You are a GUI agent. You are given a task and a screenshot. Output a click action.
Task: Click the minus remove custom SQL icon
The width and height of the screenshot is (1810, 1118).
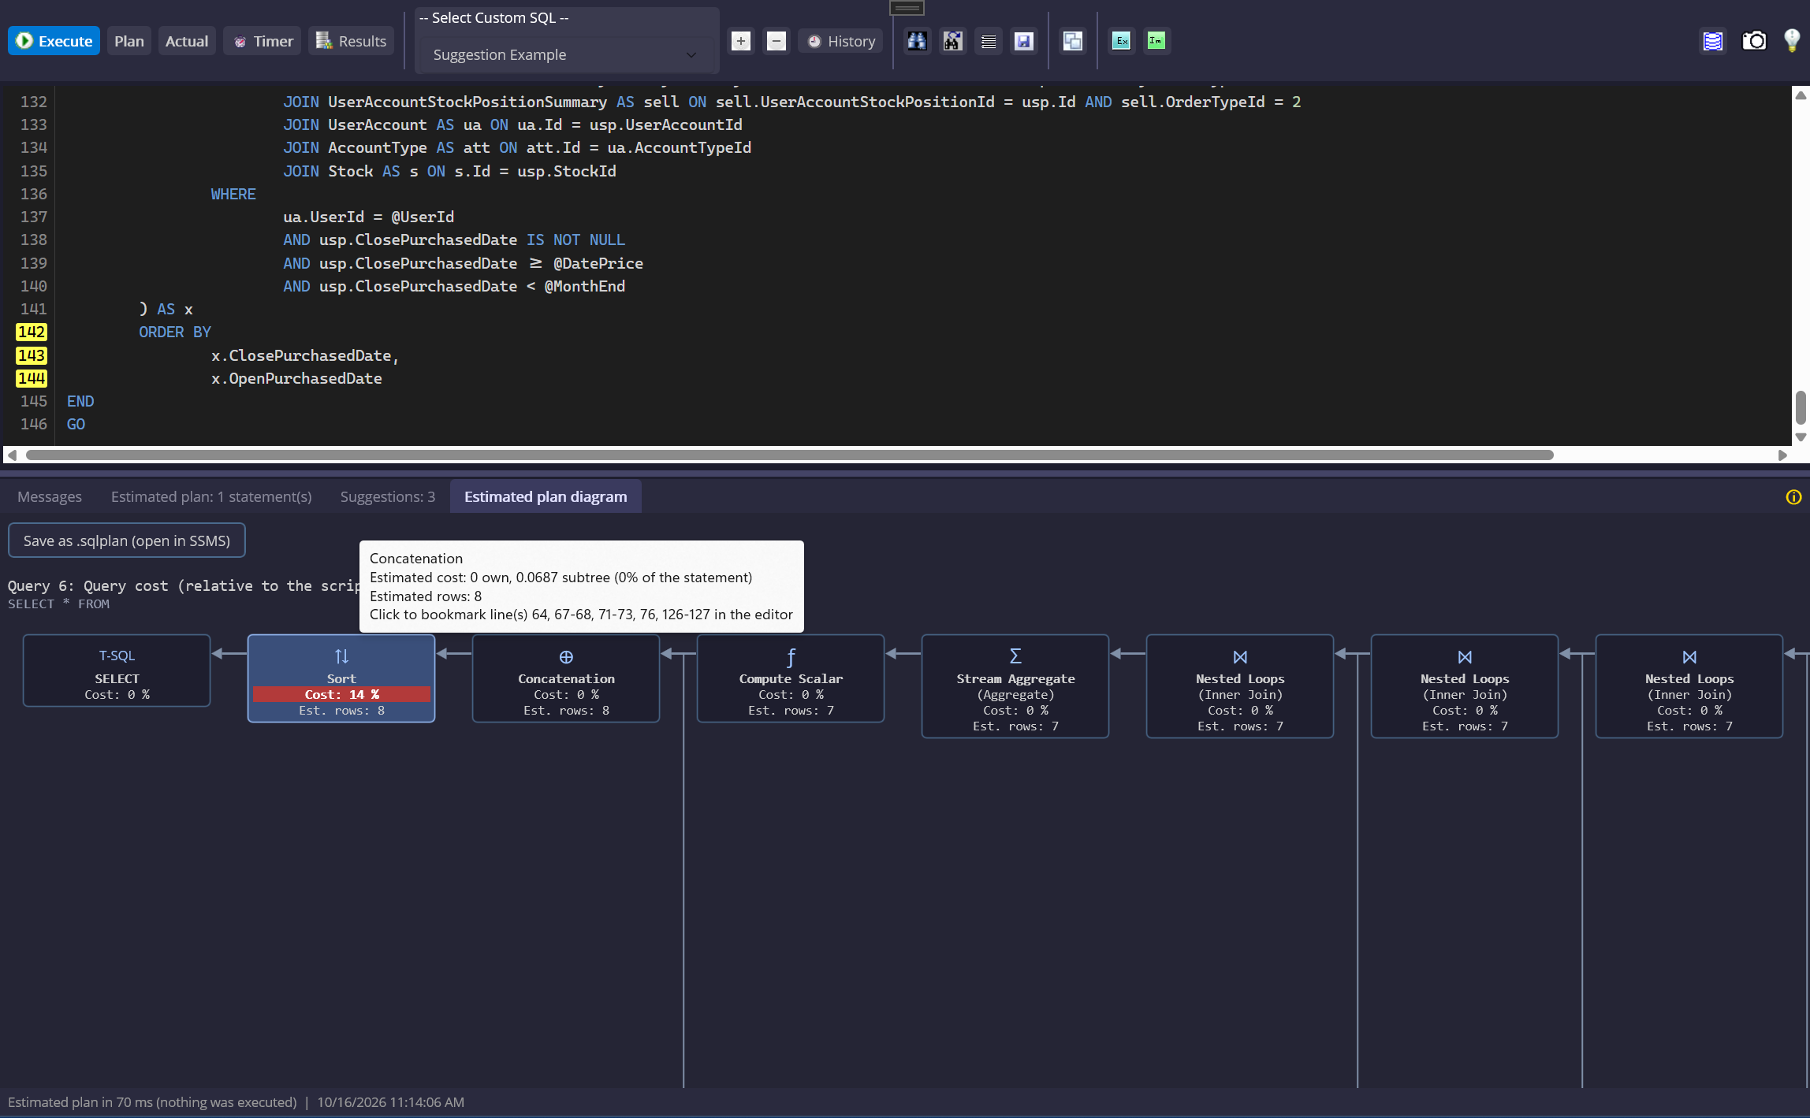click(777, 41)
